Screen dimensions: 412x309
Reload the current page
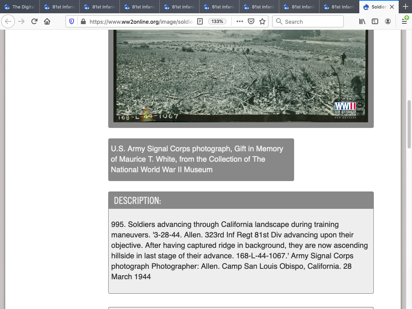[34, 21]
